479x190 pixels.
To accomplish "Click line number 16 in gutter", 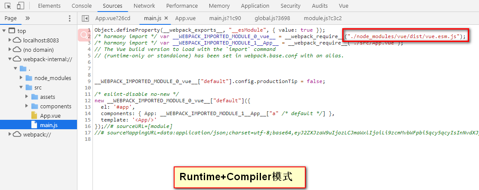I will [x=88, y=126].
